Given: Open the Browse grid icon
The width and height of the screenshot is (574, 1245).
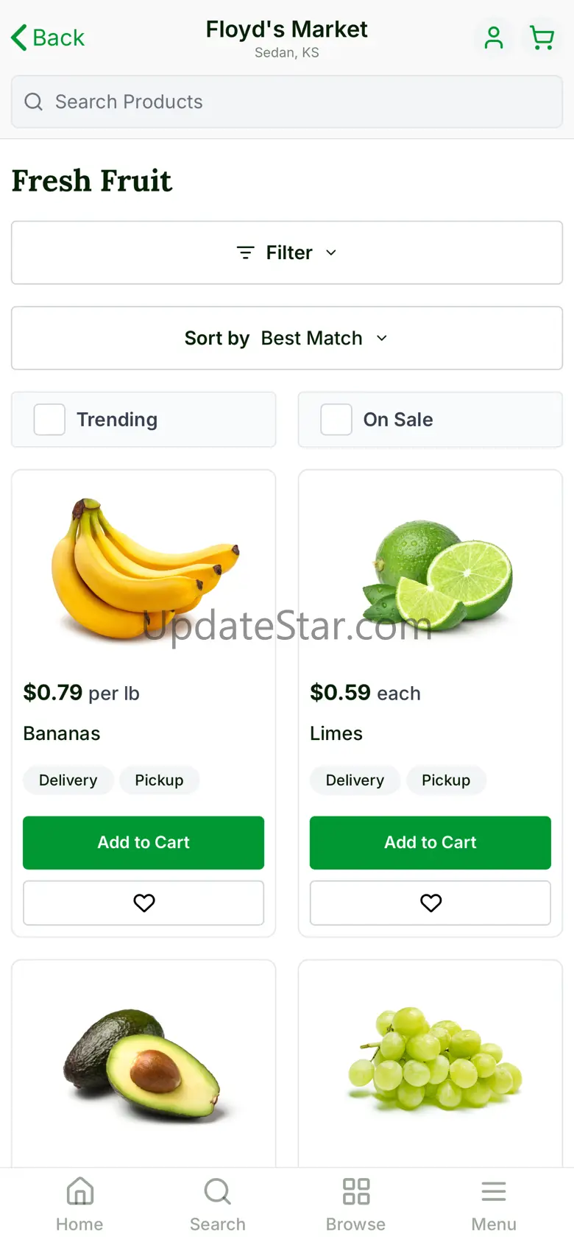Looking at the screenshot, I should (356, 1191).
